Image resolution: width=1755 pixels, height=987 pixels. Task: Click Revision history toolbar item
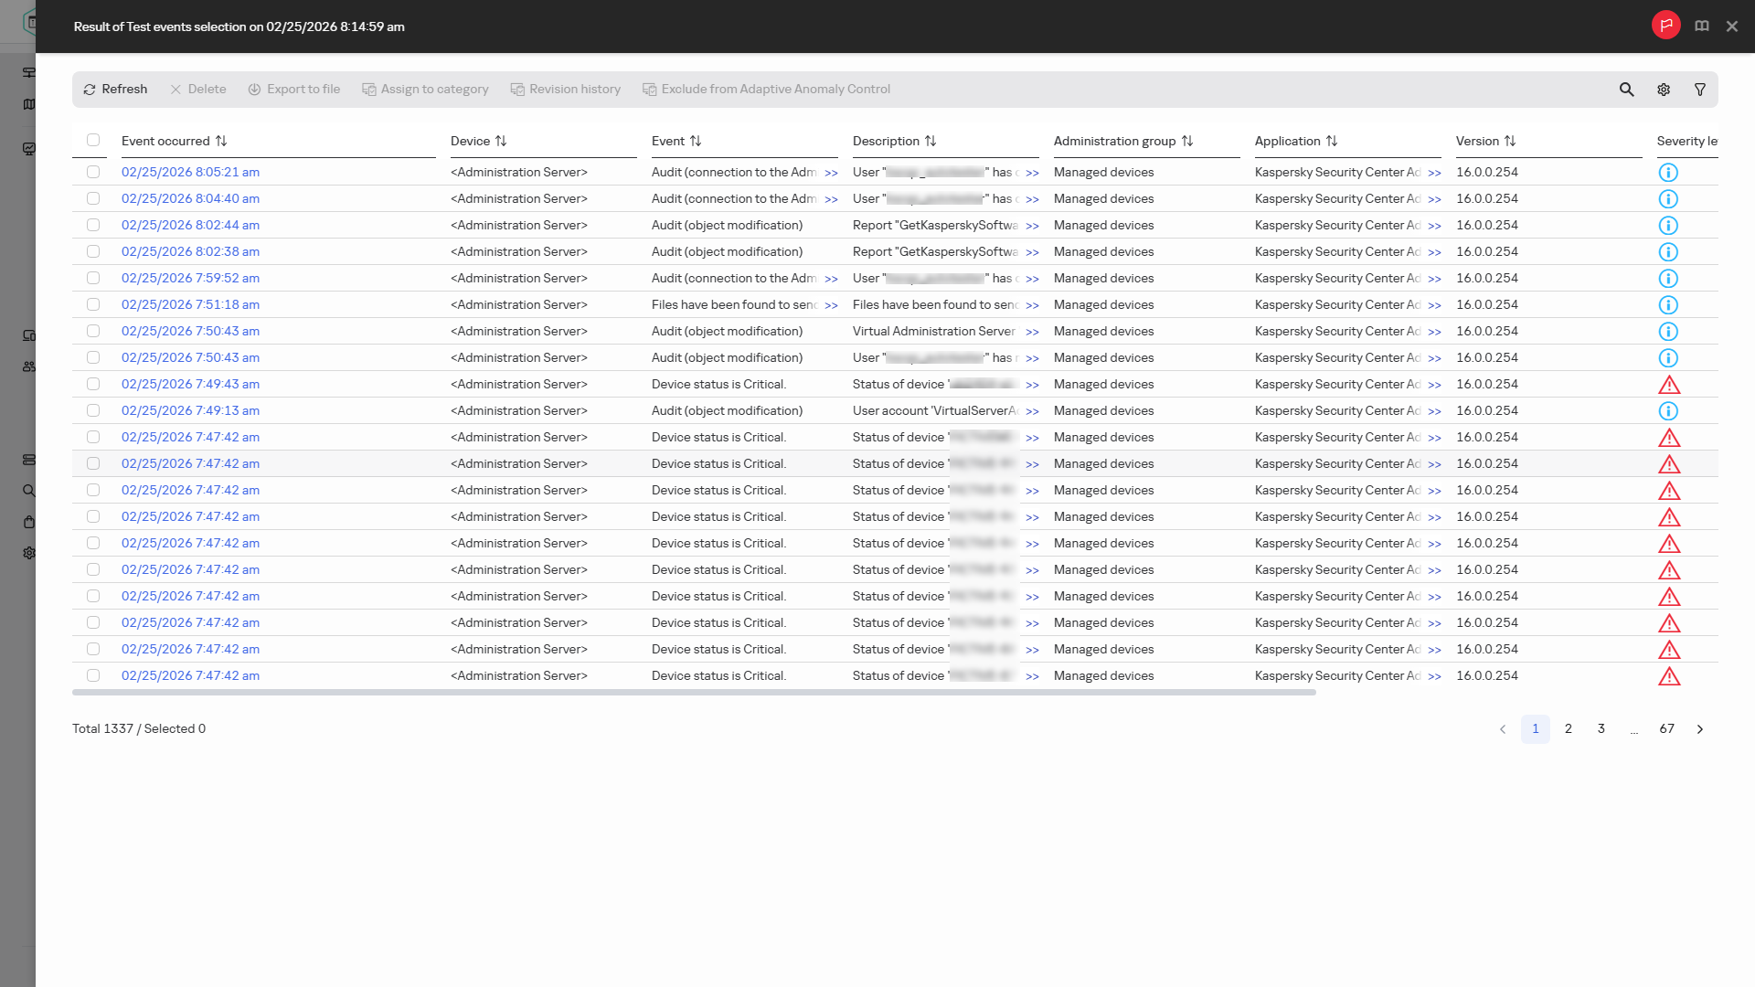point(566,90)
